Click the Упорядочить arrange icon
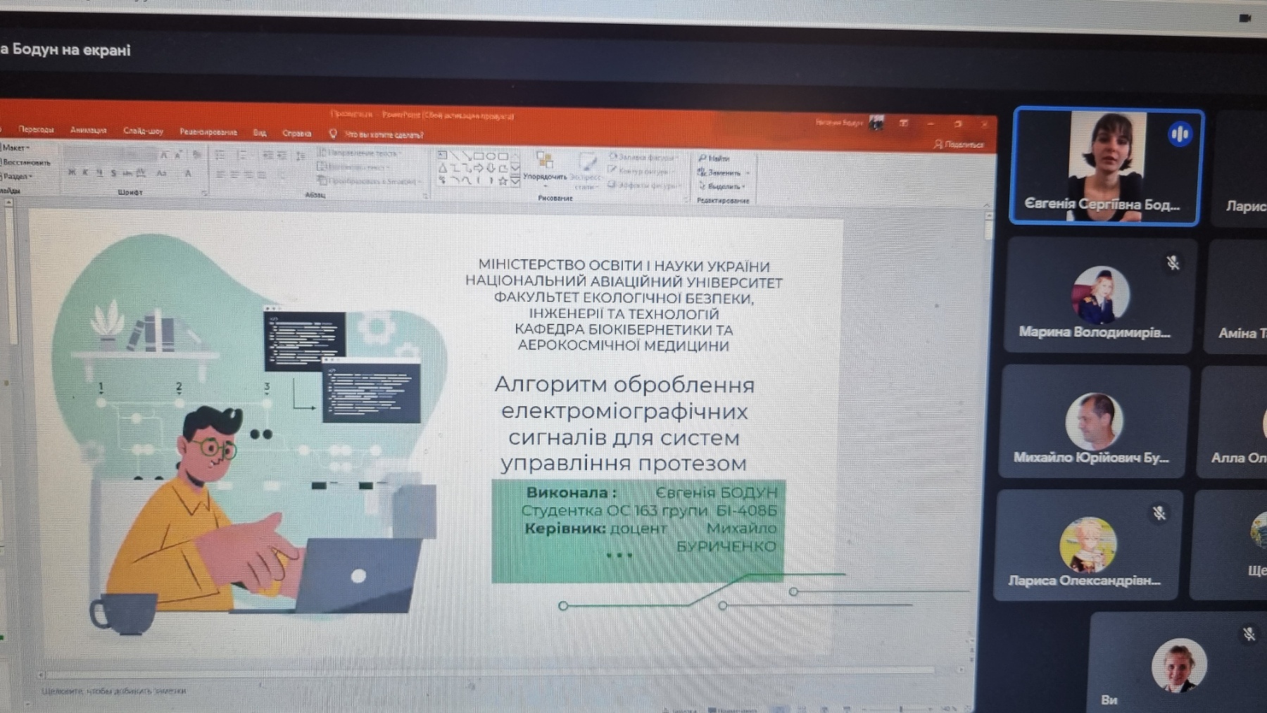Viewport: 1267px width, 713px height. click(544, 160)
